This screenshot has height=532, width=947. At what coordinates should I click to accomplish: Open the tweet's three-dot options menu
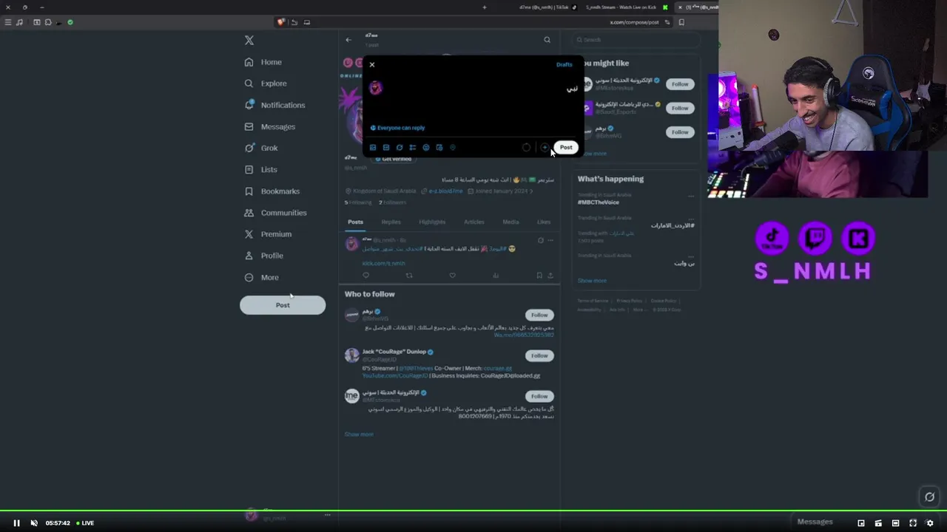[550, 240]
